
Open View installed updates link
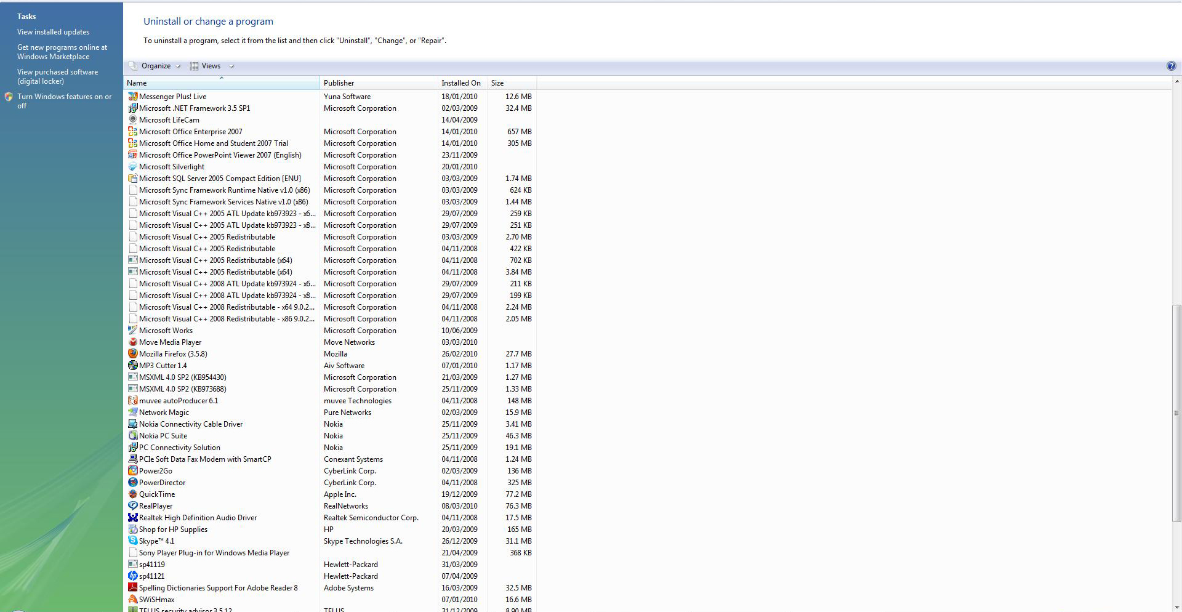(x=53, y=32)
